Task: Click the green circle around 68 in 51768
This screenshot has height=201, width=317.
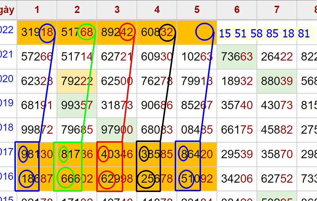Action: coord(87,33)
